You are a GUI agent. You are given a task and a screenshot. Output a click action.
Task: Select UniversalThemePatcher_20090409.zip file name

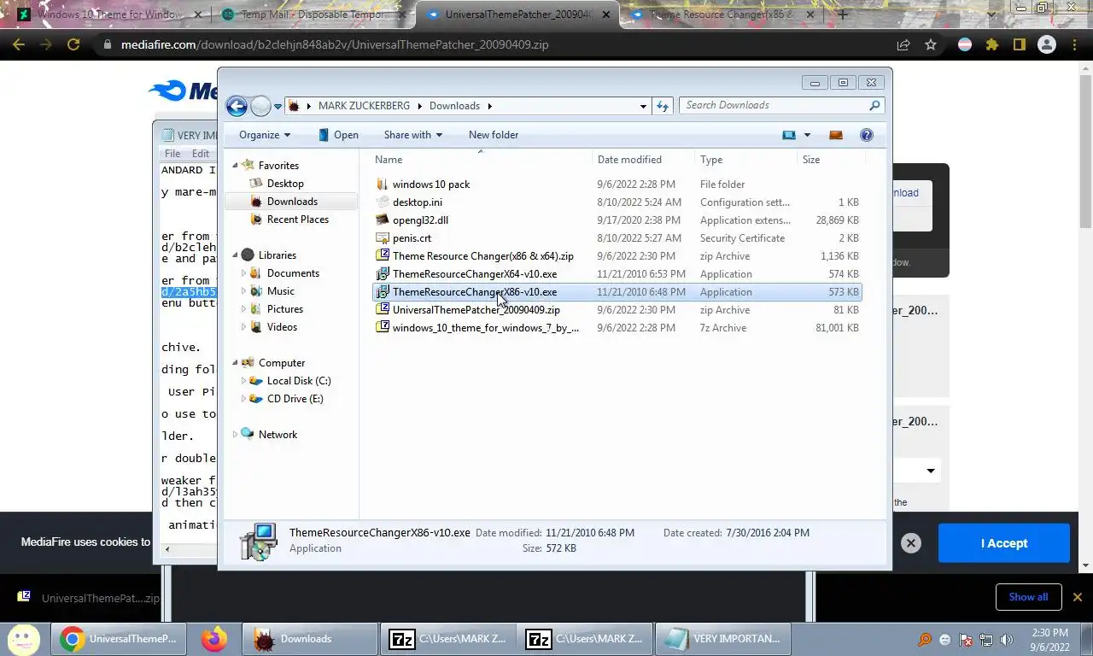(476, 310)
